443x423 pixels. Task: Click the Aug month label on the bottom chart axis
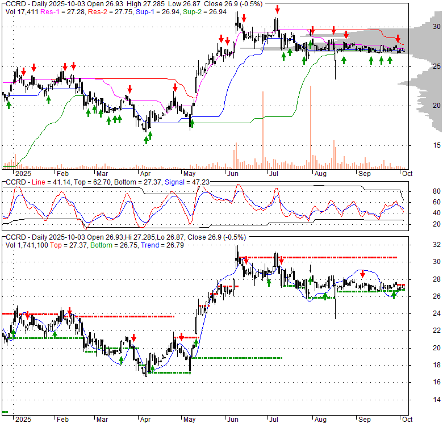(320, 420)
